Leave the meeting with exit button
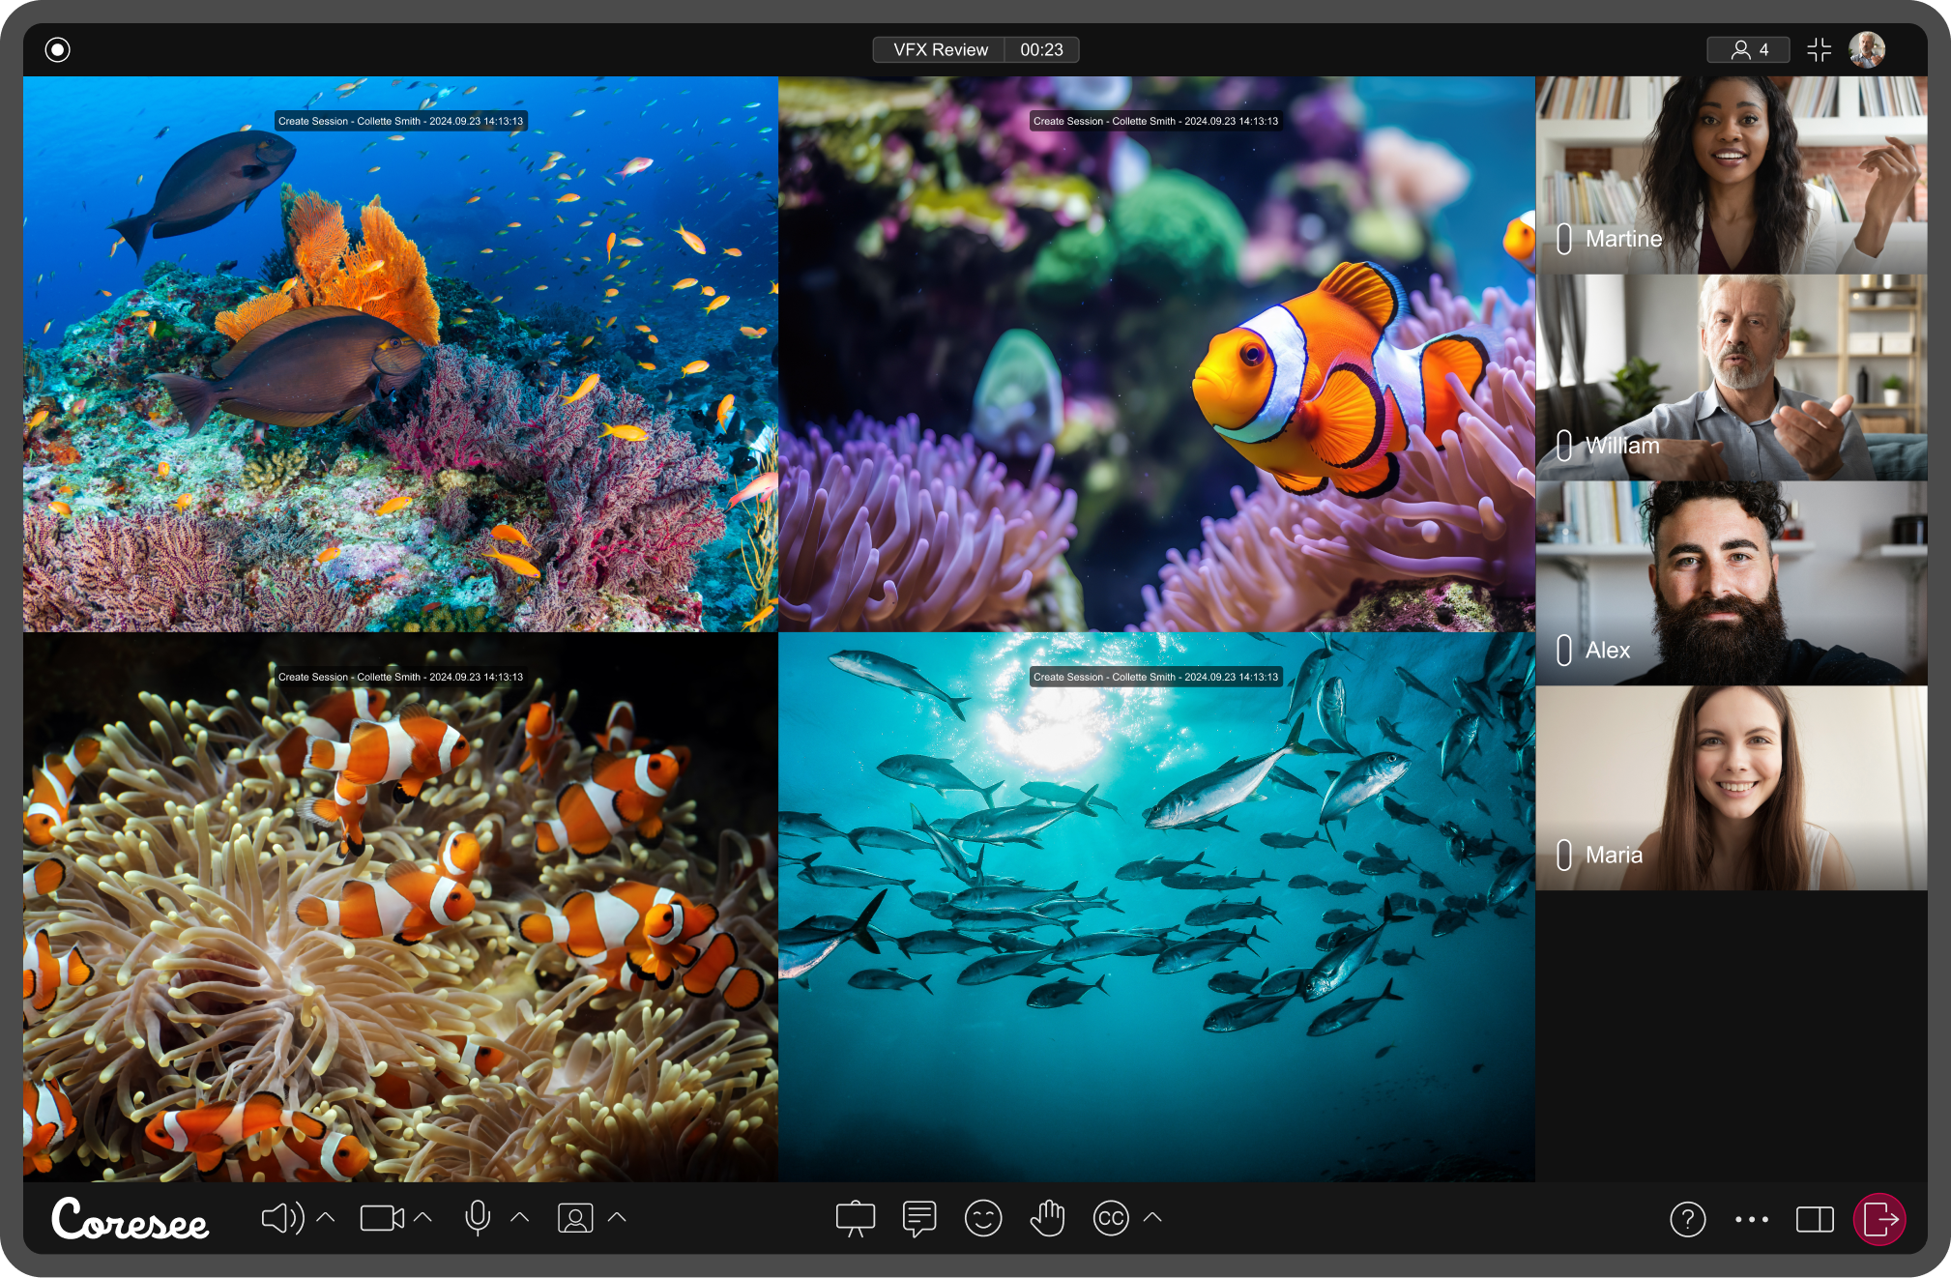The width and height of the screenshot is (1951, 1278). [1878, 1219]
